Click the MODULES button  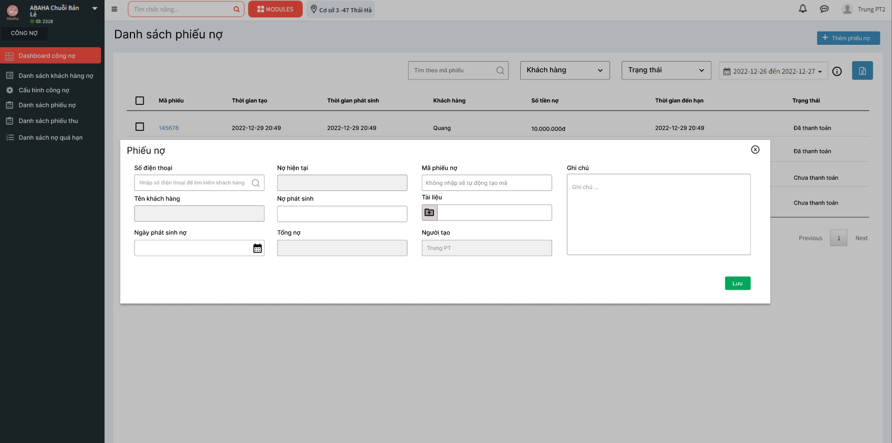tap(275, 9)
